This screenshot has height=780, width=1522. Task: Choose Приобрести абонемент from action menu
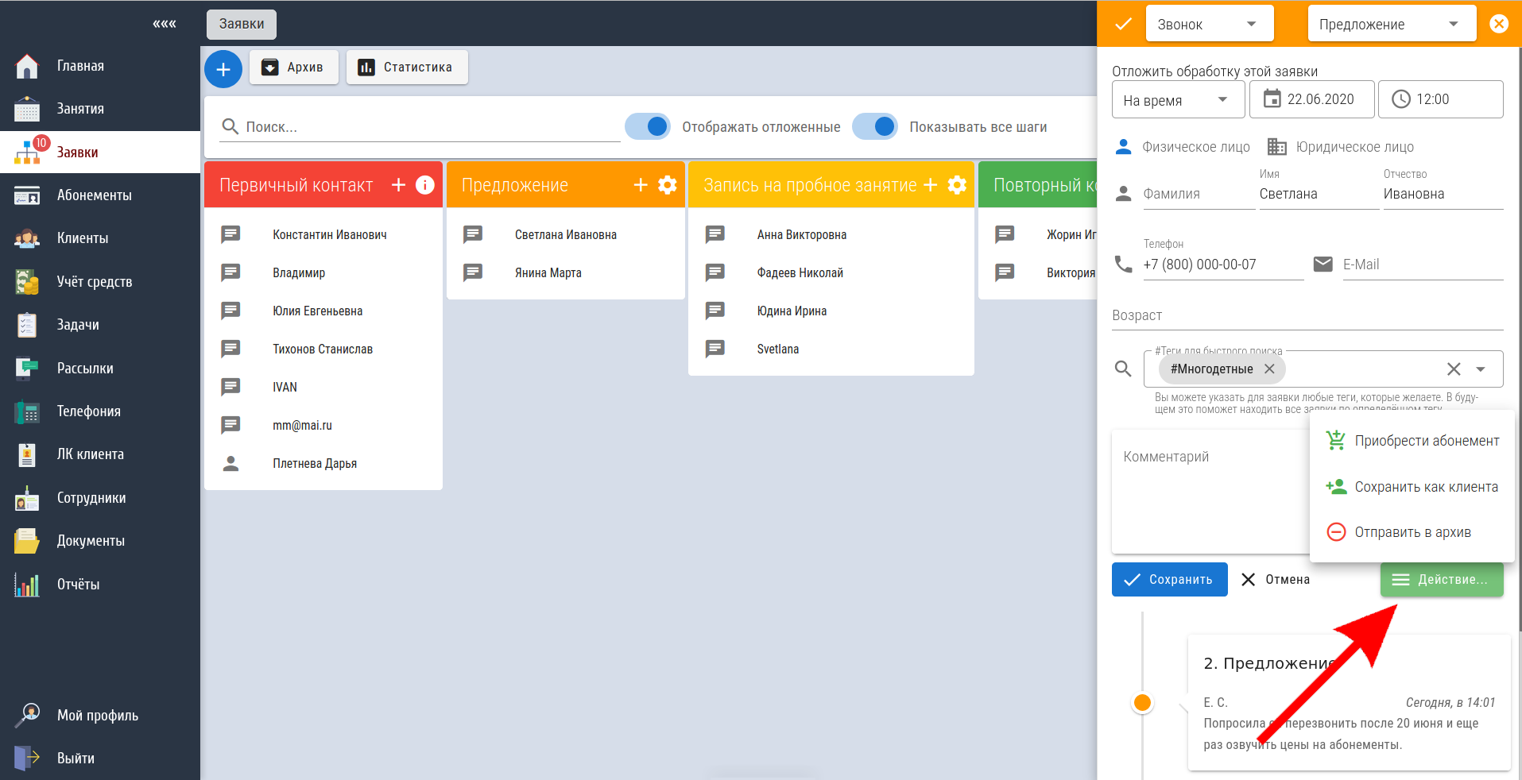tap(1412, 441)
